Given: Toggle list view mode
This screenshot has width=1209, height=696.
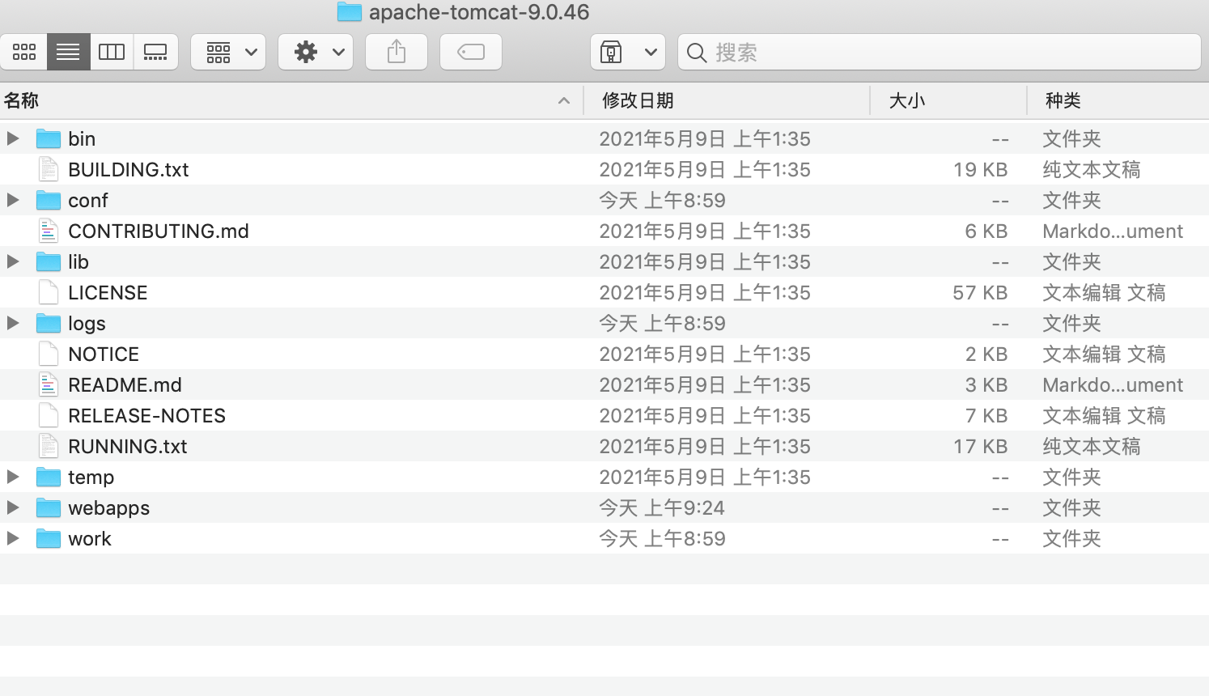Looking at the screenshot, I should click(x=68, y=51).
